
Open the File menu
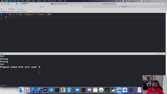(11, 1)
